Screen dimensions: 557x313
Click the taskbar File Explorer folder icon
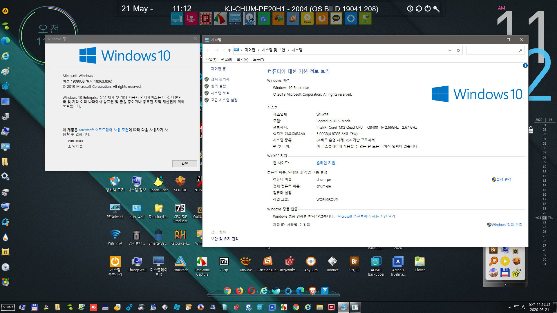coord(320,307)
